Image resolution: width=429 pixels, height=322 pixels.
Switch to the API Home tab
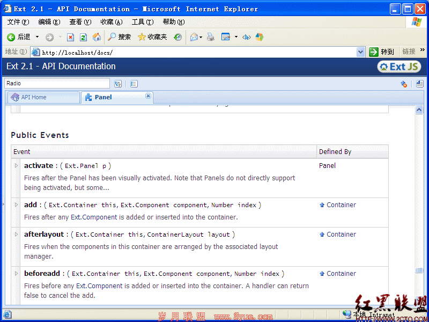point(44,97)
